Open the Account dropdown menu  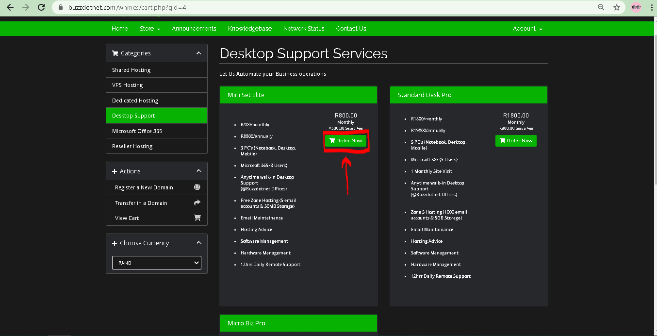(x=527, y=29)
